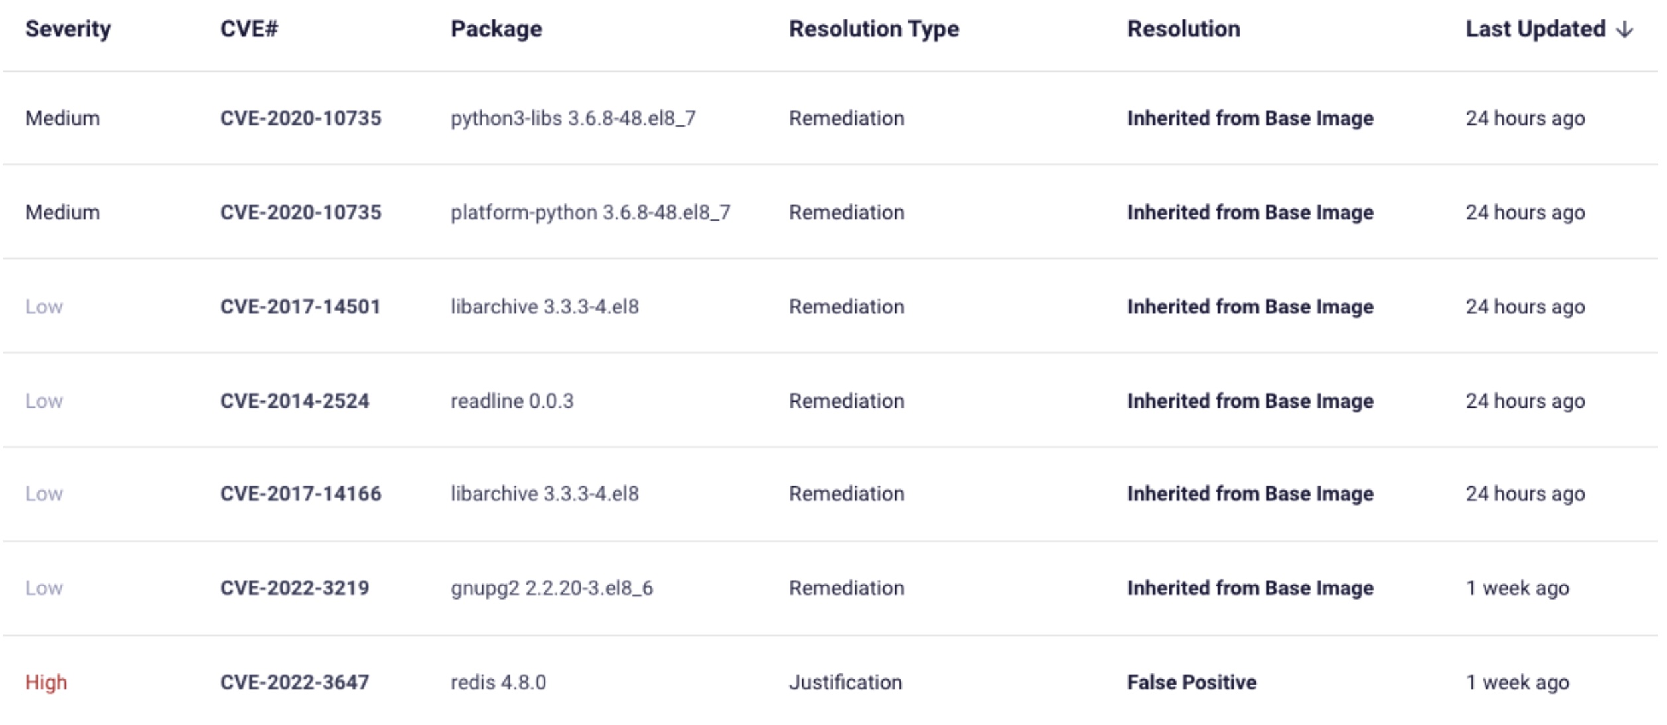
Task: Select package platform-python 3.6.8-48.el8_7
Action: click(591, 212)
